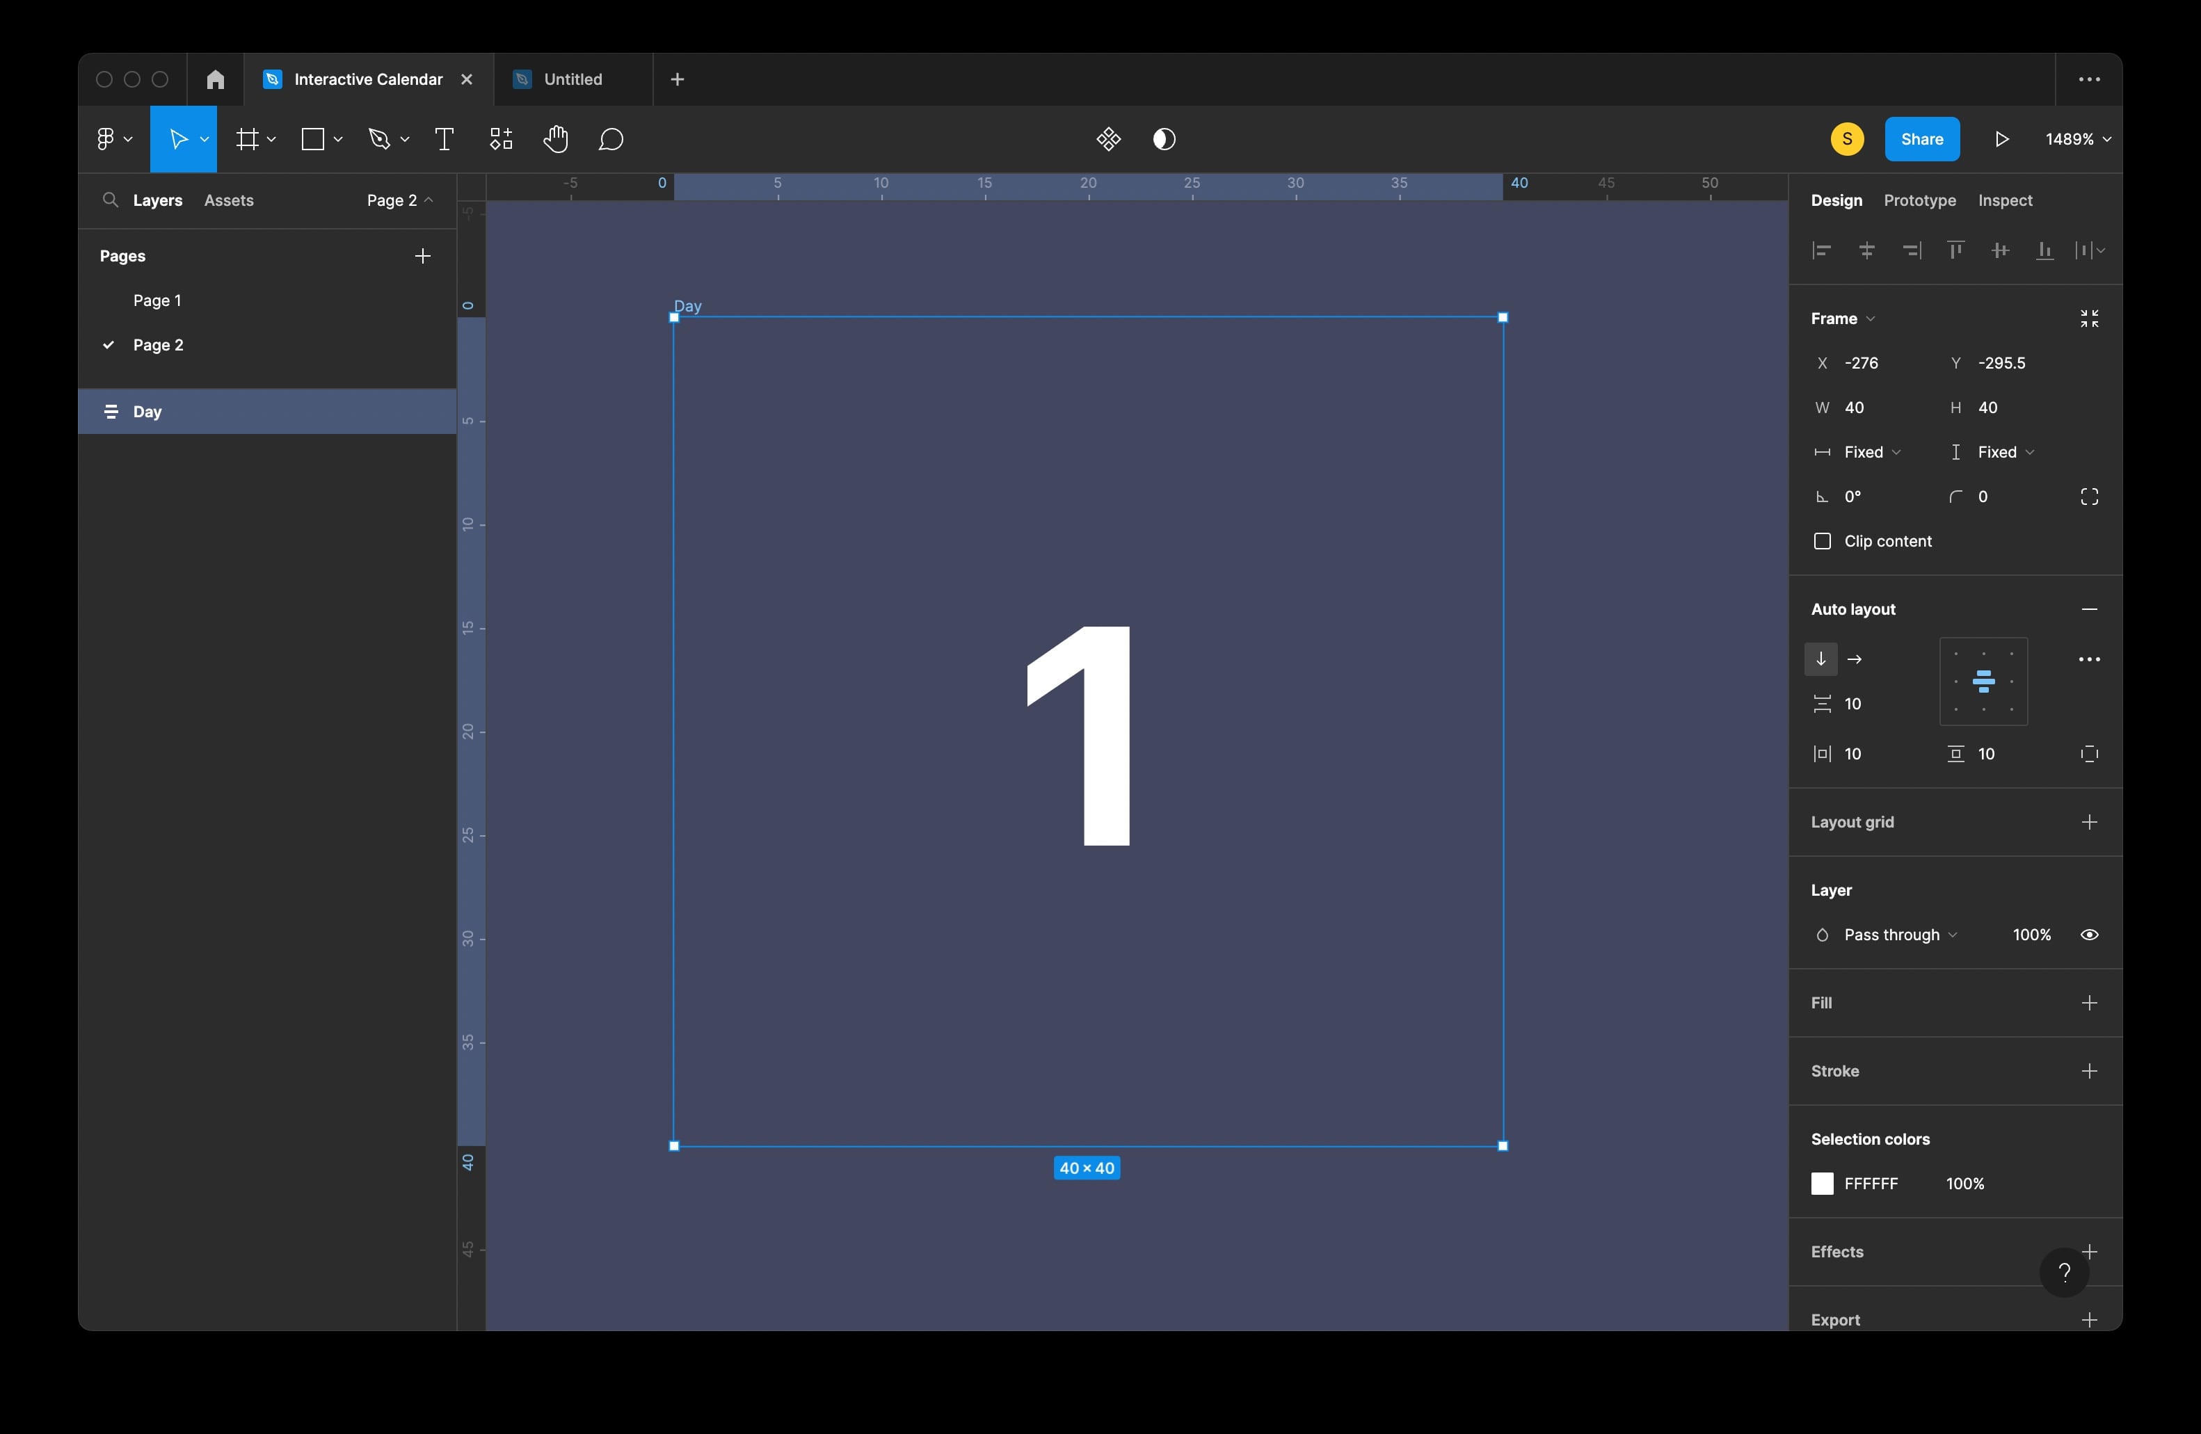Switch to the Assets tab
Image resolution: width=2201 pixels, height=1434 pixels.
tap(228, 200)
